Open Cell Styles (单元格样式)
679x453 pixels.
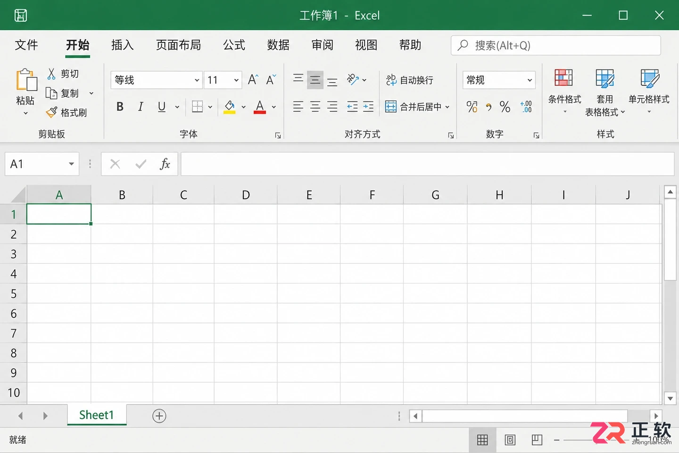(649, 92)
